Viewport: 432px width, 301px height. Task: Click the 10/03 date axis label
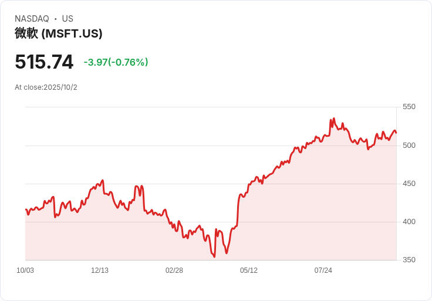click(25, 270)
